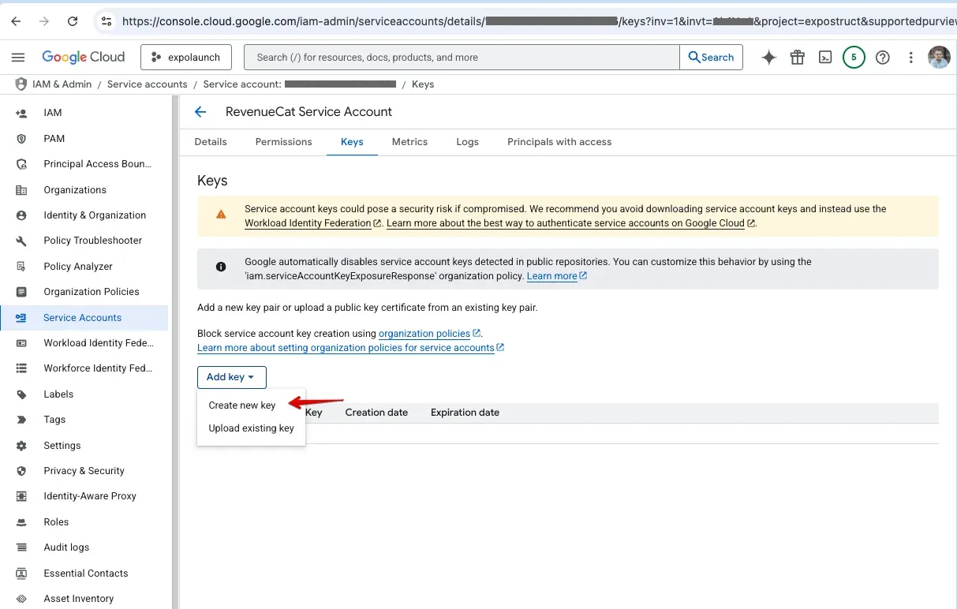Open the expolaunch project selector
This screenshot has height=609, width=957.
(186, 58)
